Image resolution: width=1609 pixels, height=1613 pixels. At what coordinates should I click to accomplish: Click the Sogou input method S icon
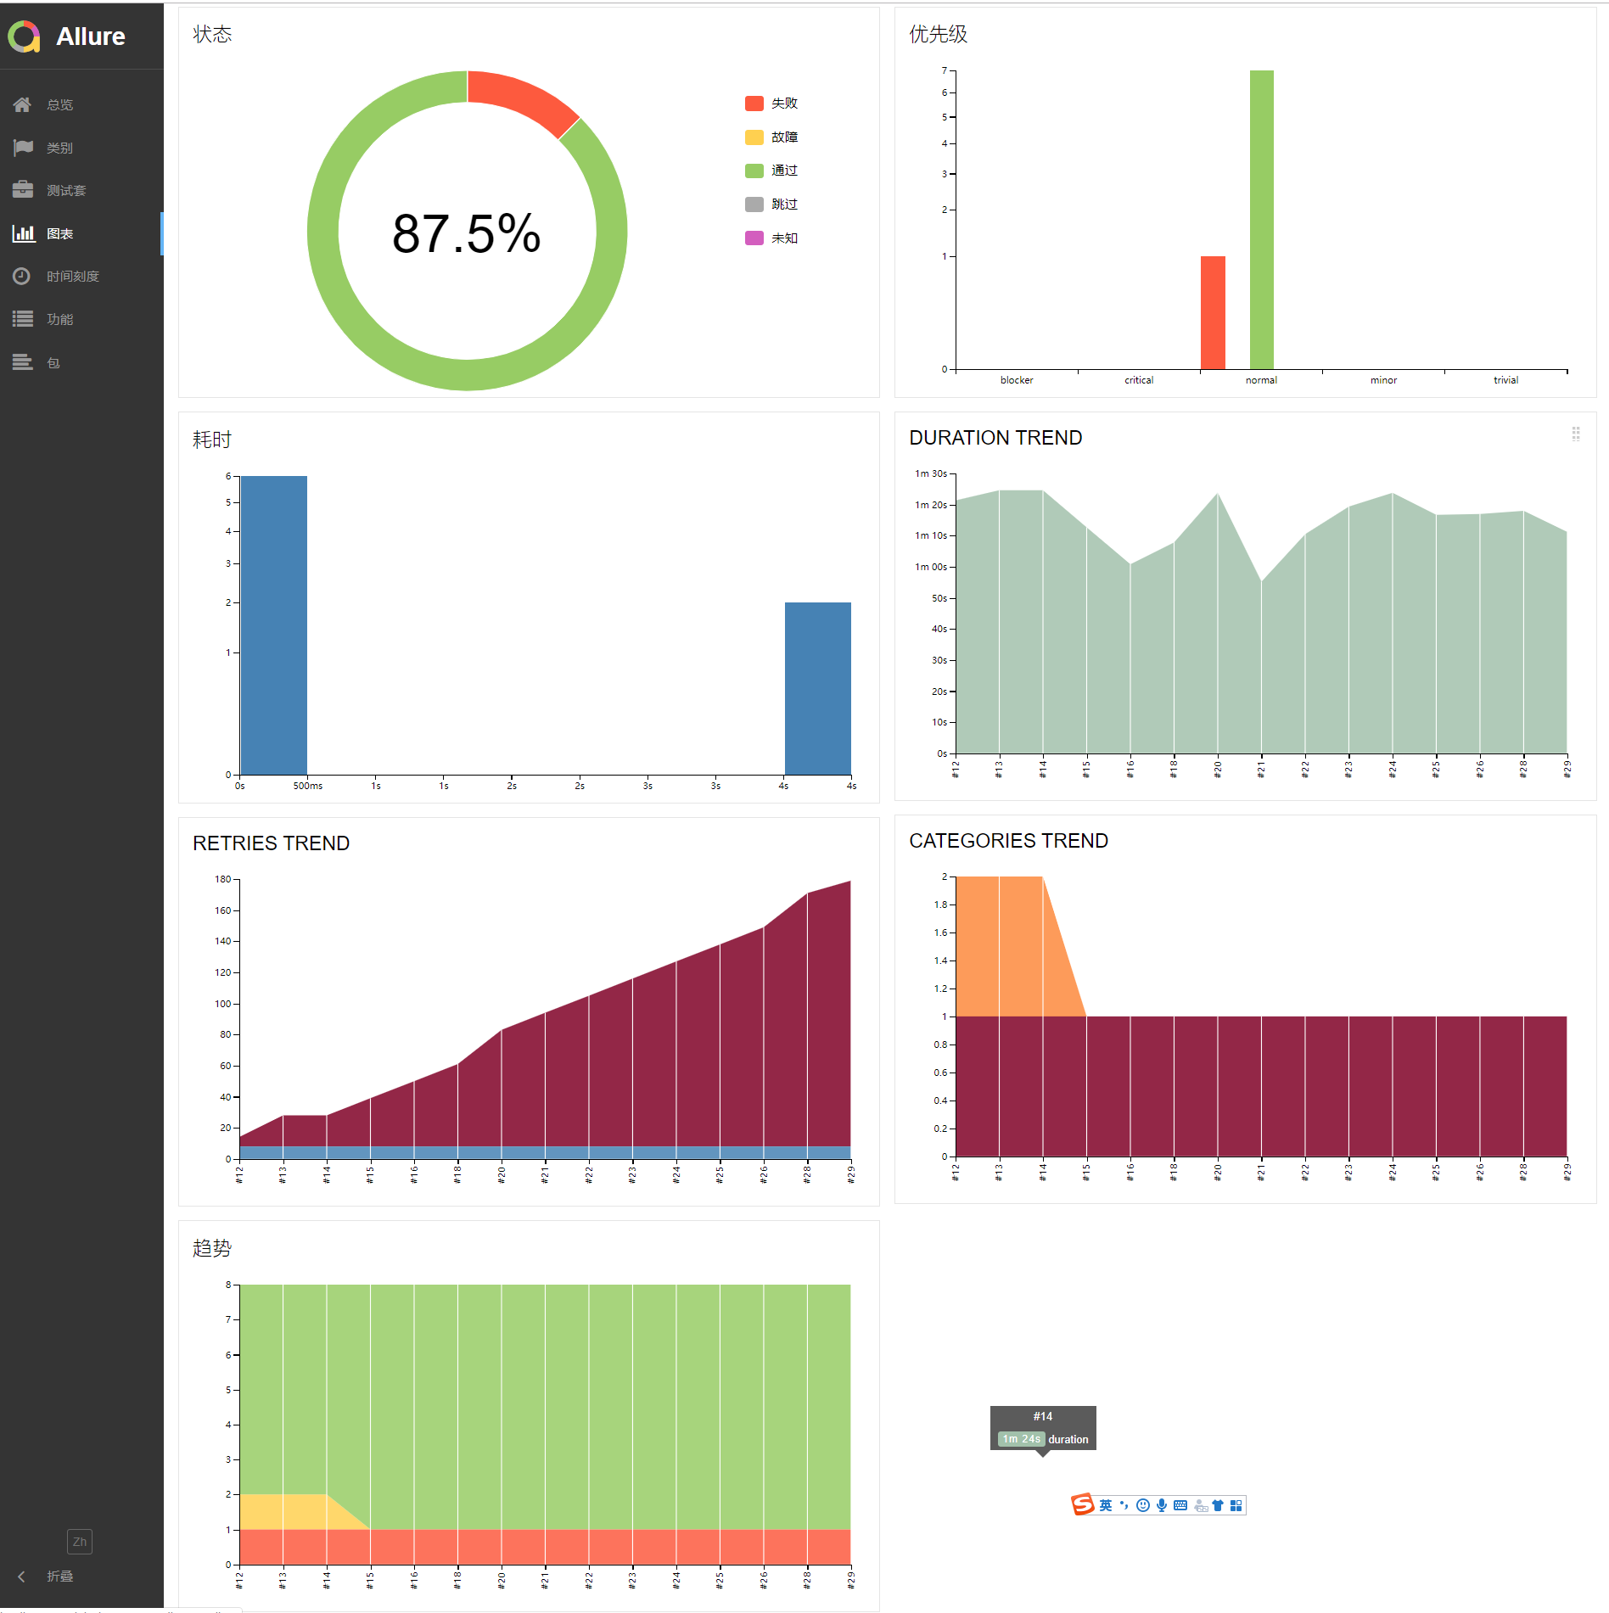pos(1083,1504)
